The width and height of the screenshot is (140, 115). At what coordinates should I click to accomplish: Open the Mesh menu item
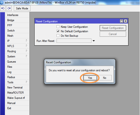click(x=17, y=36)
